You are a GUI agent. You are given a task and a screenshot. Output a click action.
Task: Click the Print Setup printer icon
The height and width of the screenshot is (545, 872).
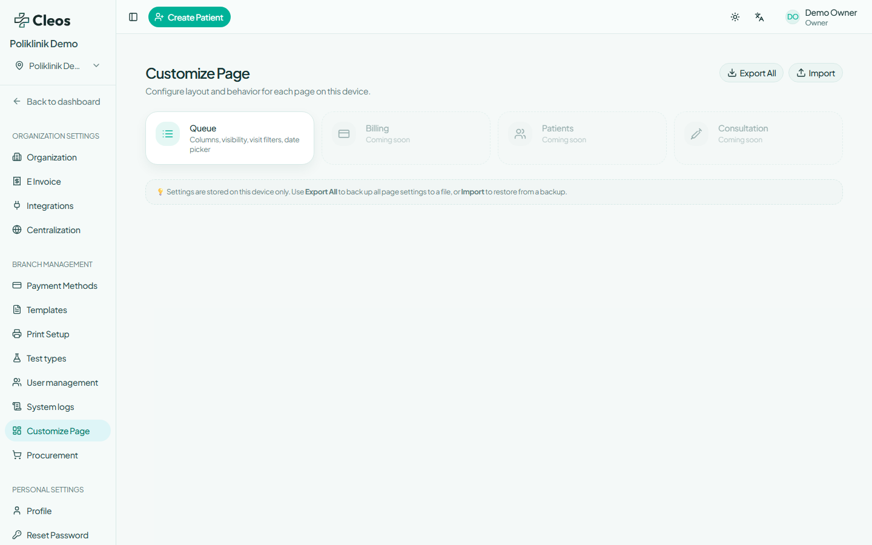pyautogui.click(x=17, y=334)
